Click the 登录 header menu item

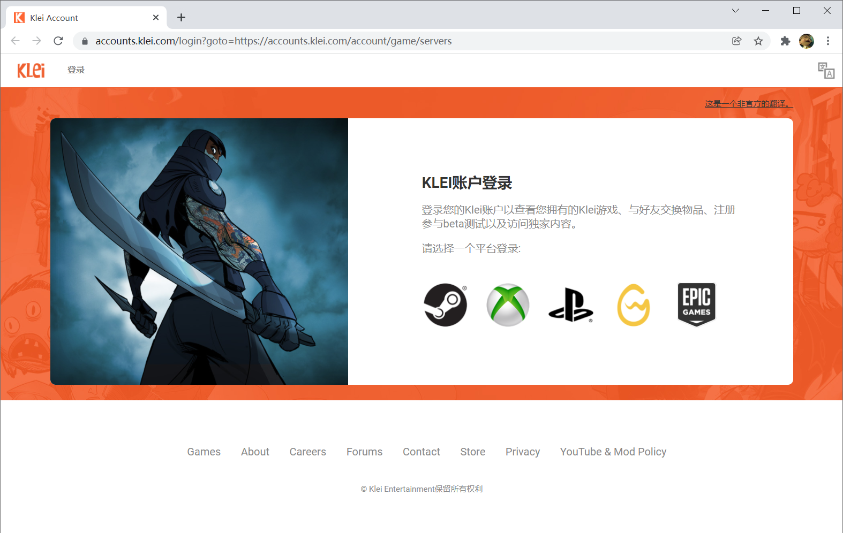click(76, 70)
